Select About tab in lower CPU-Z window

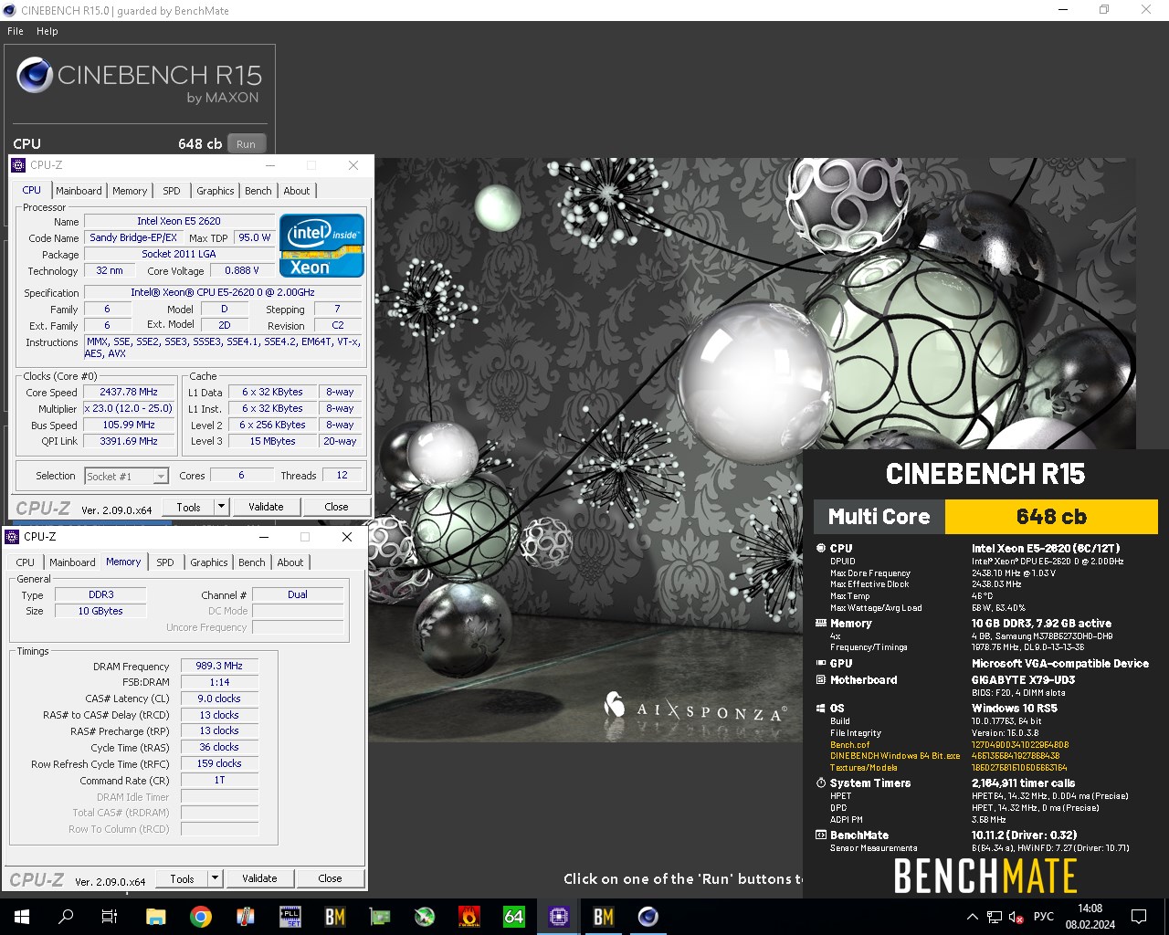(x=290, y=562)
